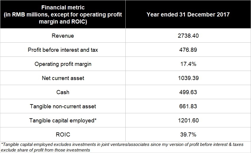Click the ROIC value 39.7%
Image resolution: width=251 pixels, height=153 pixels.
[x=188, y=135]
